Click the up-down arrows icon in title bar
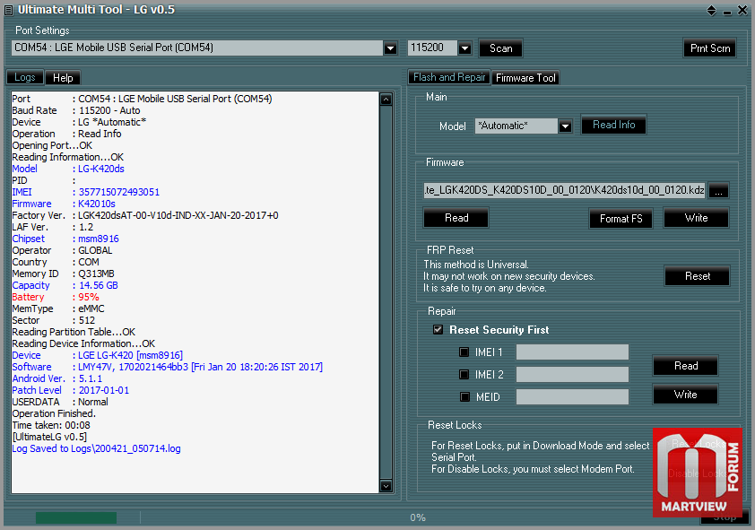Screen dimensions: 755x530 click(711, 10)
